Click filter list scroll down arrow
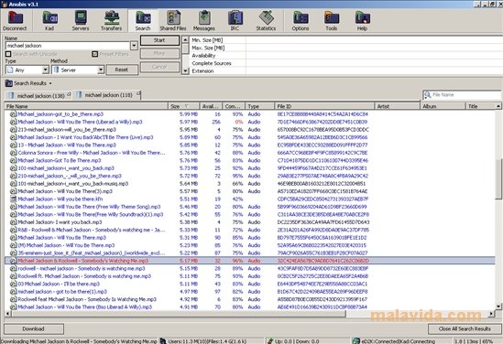 click(185, 70)
